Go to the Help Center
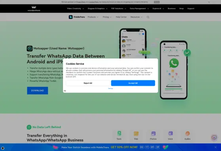Viewport: 221px width, 151px height. 121,17
